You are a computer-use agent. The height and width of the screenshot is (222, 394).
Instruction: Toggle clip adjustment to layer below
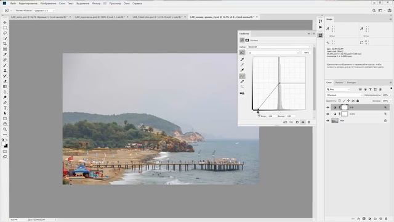pos(285,122)
